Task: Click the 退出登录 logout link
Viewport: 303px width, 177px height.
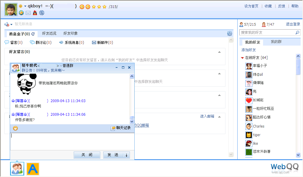Action: [x=293, y=24]
